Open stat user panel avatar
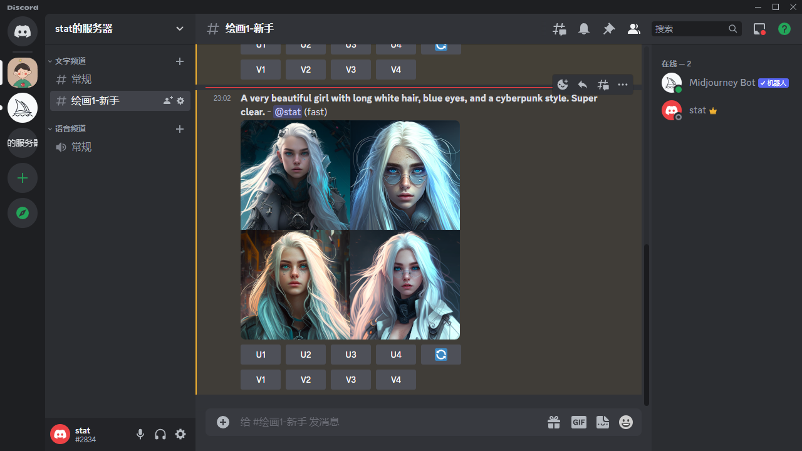The image size is (802, 451). (x=60, y=434)
